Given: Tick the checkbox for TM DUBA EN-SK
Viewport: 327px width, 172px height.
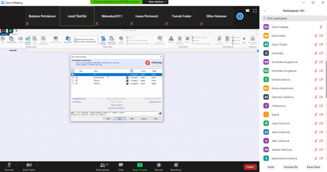Looking at the screenshot, I should coord(73,78).
